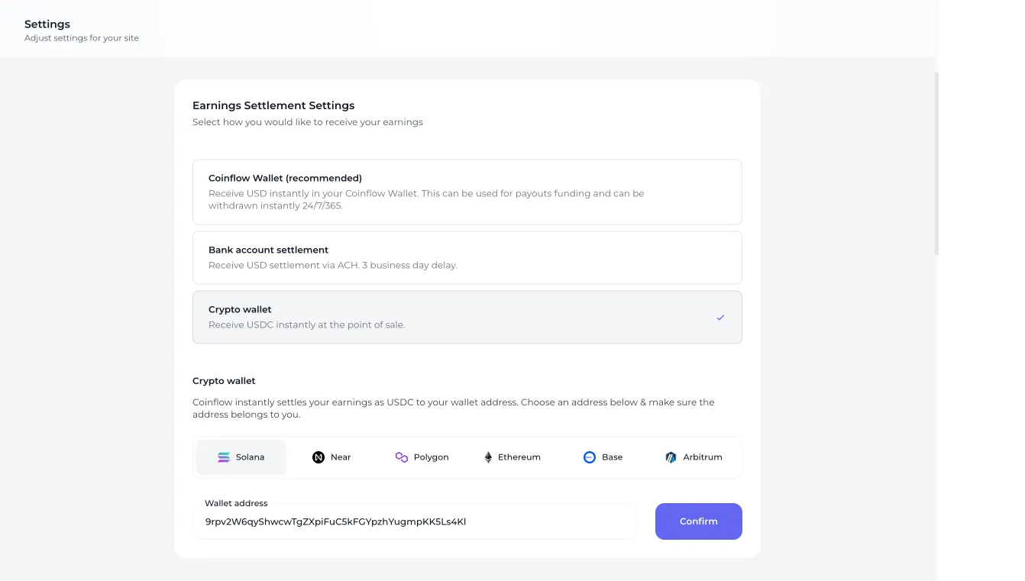
Task: Switch to the Solana network tab
Action: (241, 457)
